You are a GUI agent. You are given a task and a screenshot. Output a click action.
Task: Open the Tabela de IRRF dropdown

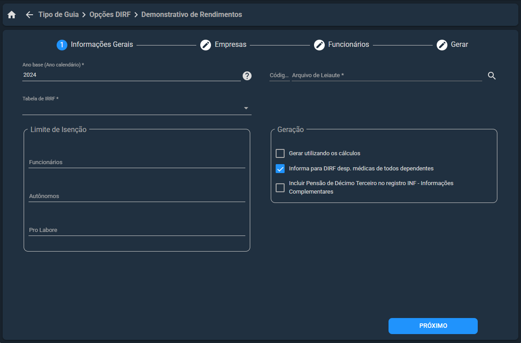point(136,108)
